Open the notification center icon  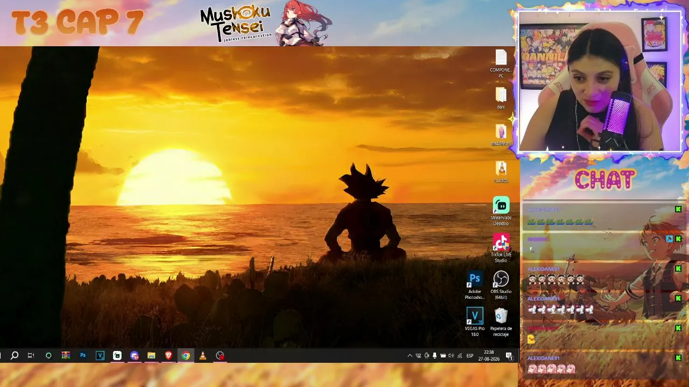coord(509,356)
